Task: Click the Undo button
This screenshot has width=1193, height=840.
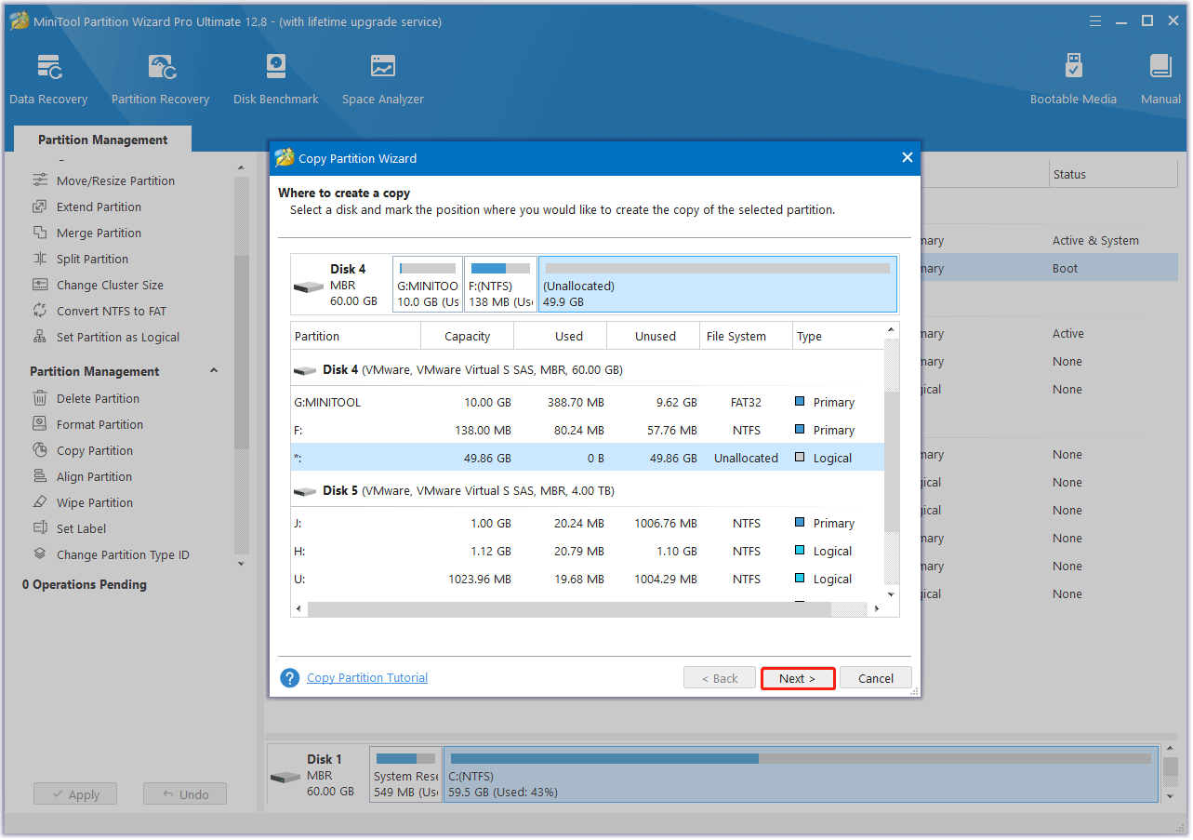Action: 185,794
